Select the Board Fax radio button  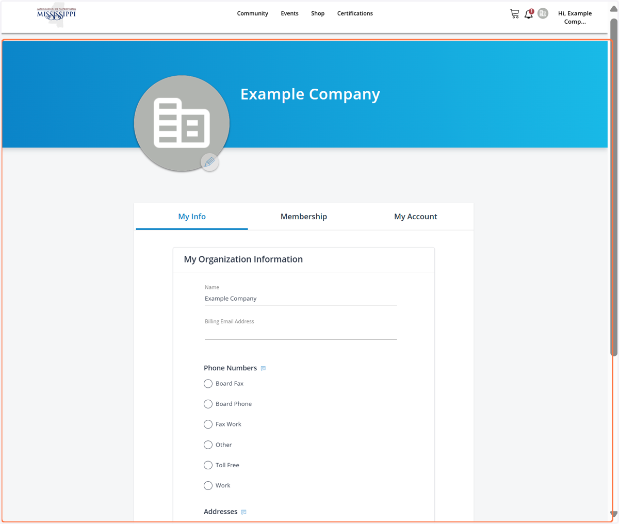pos(208,384)
